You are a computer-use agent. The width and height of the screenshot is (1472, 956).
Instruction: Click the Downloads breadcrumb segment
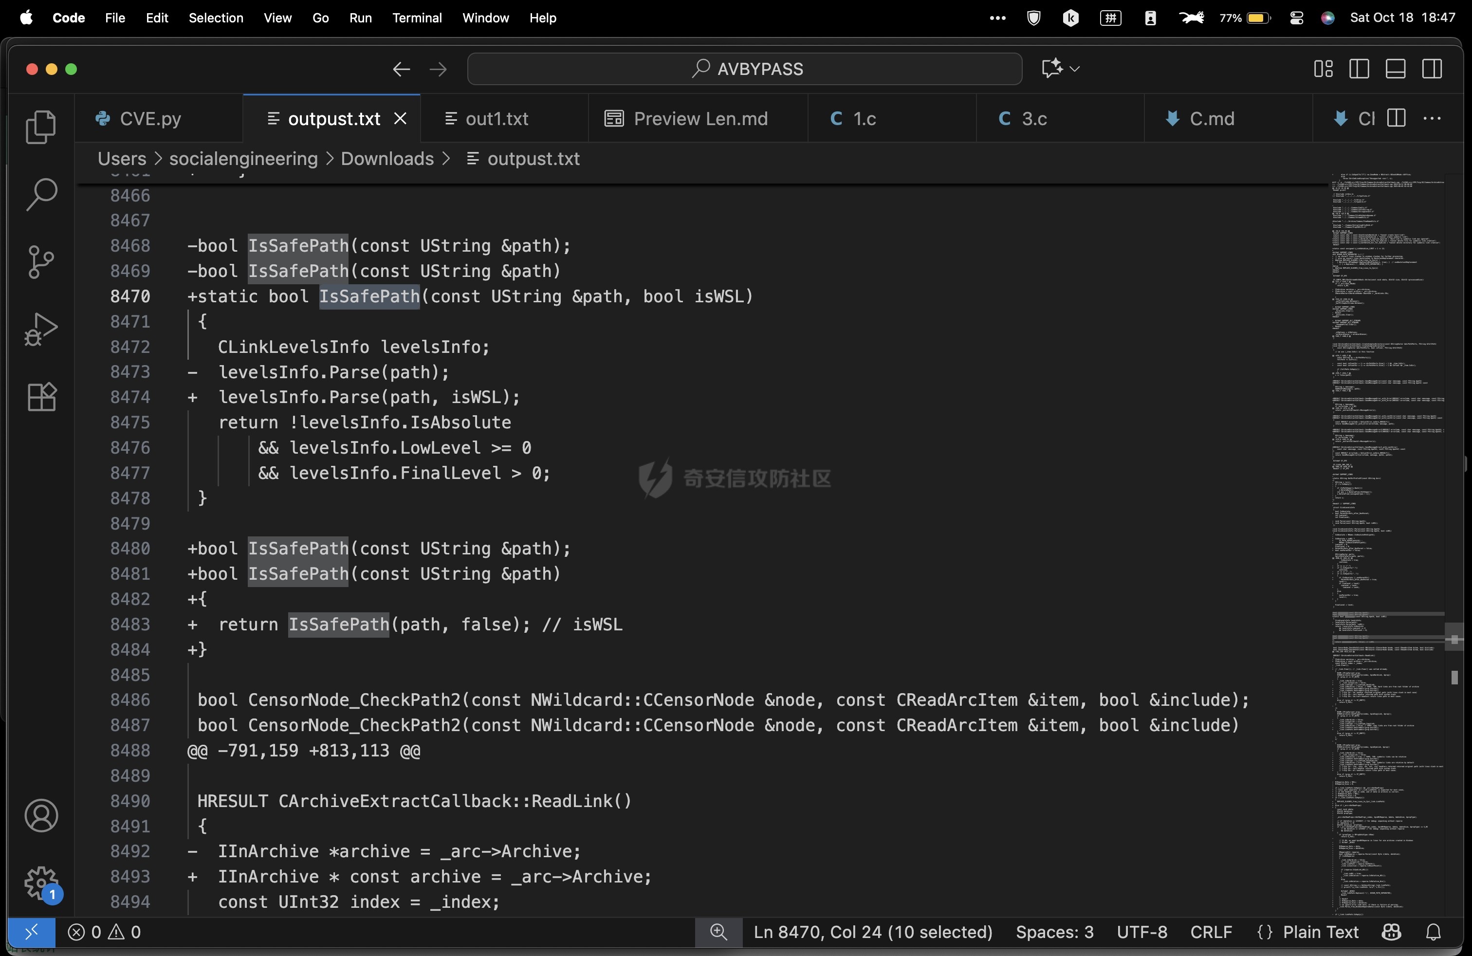click(387, 159)
